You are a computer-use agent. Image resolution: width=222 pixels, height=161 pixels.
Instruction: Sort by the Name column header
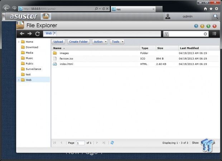point(96,48)
